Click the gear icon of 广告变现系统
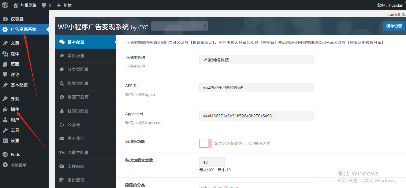The width and height of the screenshot is (406, 188). pyautogui.click(x=5, y=29)
